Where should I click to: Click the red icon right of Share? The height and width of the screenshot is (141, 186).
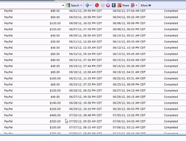pyautogui.click(x=133, y=5)
